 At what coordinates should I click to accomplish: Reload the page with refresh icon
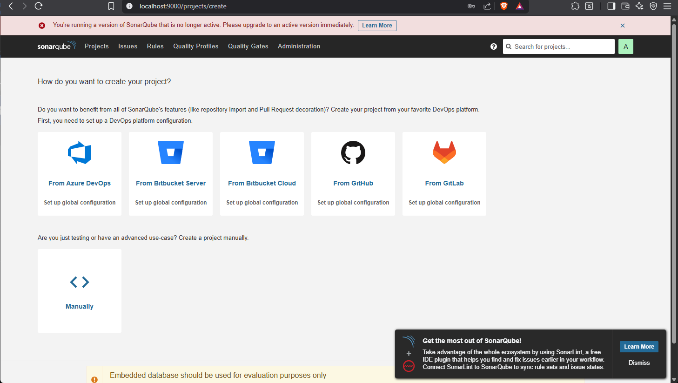[x=39, y=6]
